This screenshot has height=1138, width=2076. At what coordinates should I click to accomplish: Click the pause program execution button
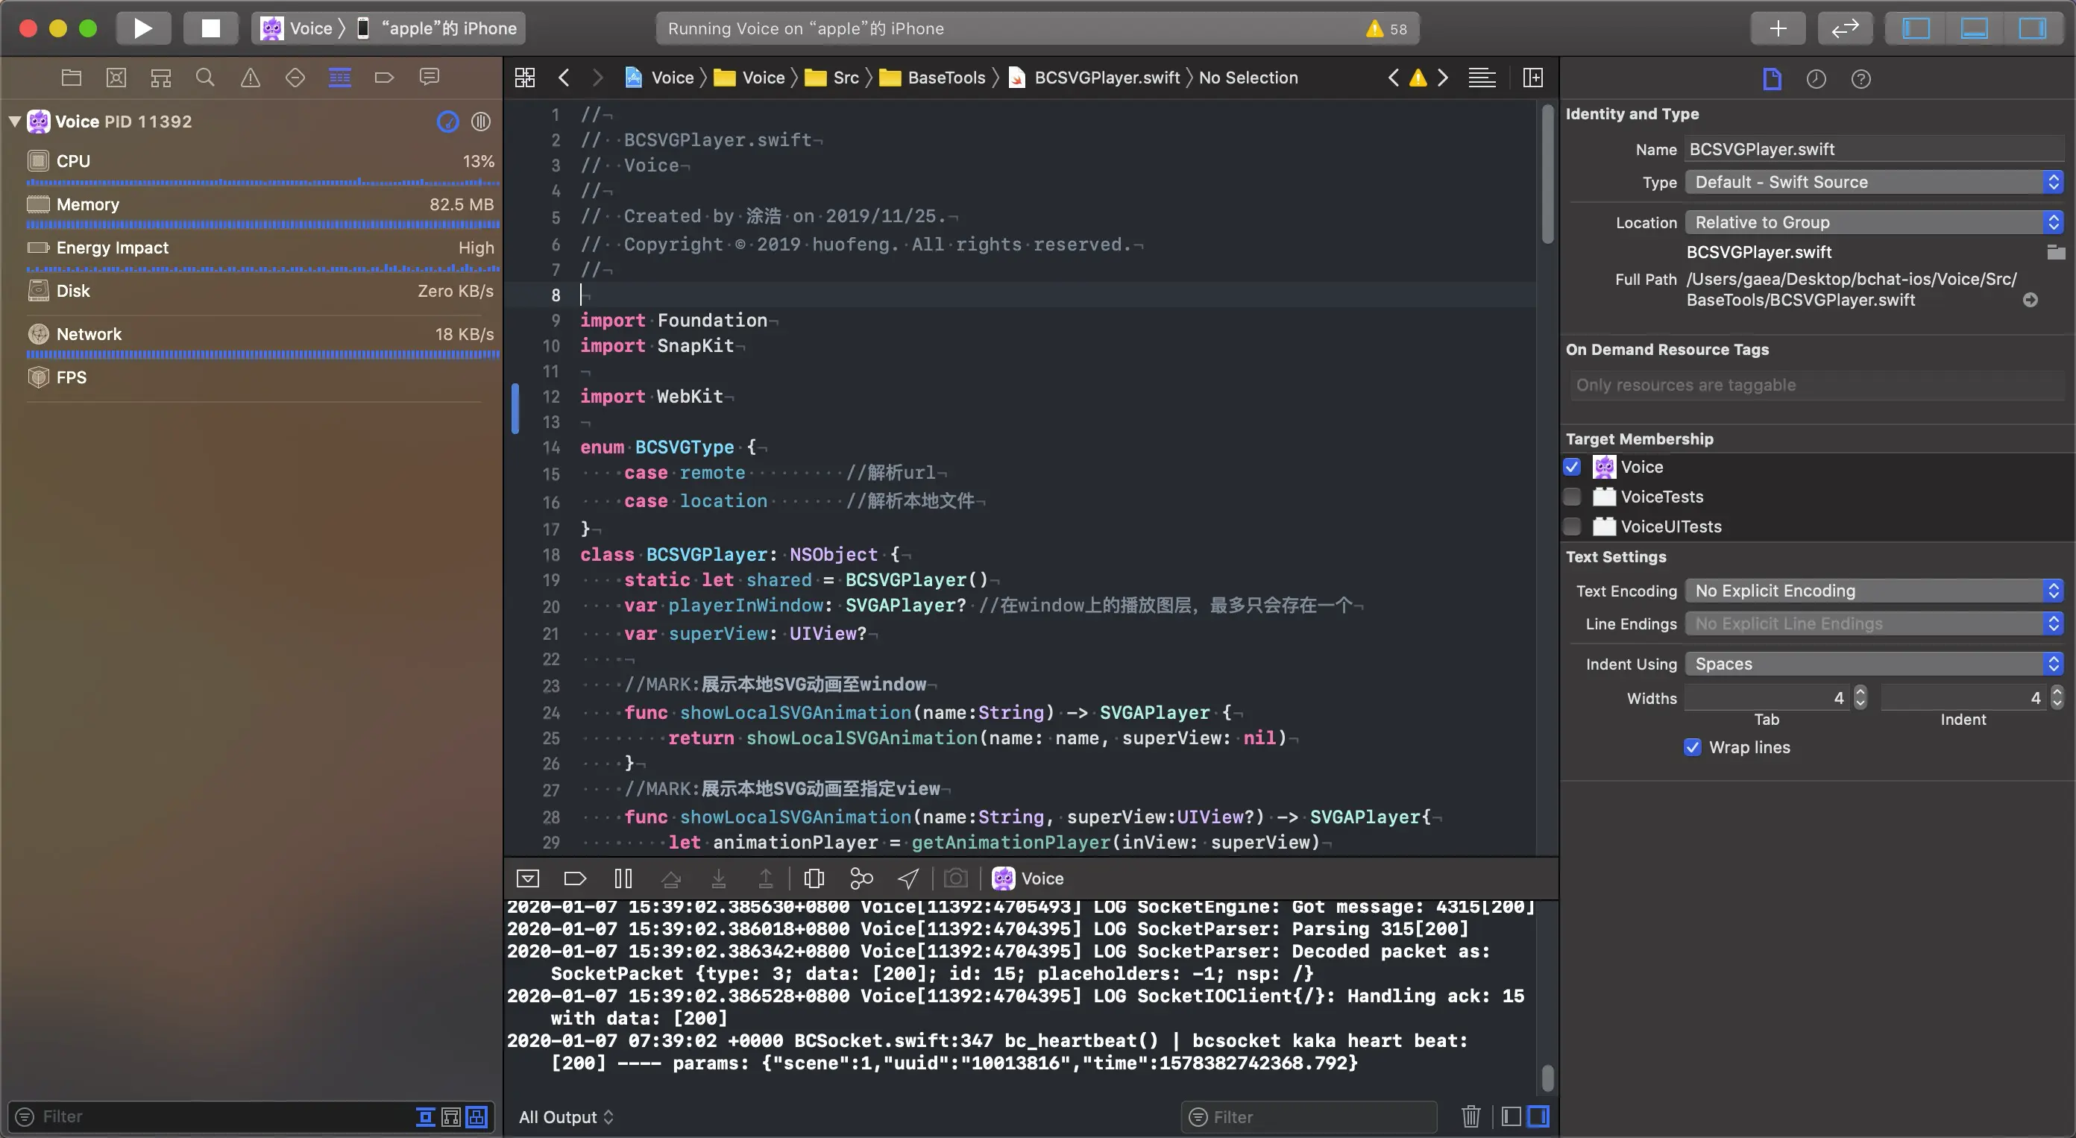pos(623,878)
